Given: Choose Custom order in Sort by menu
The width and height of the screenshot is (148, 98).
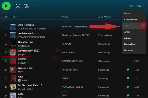Looking at the screenshot, I should (x=131, y=20).
